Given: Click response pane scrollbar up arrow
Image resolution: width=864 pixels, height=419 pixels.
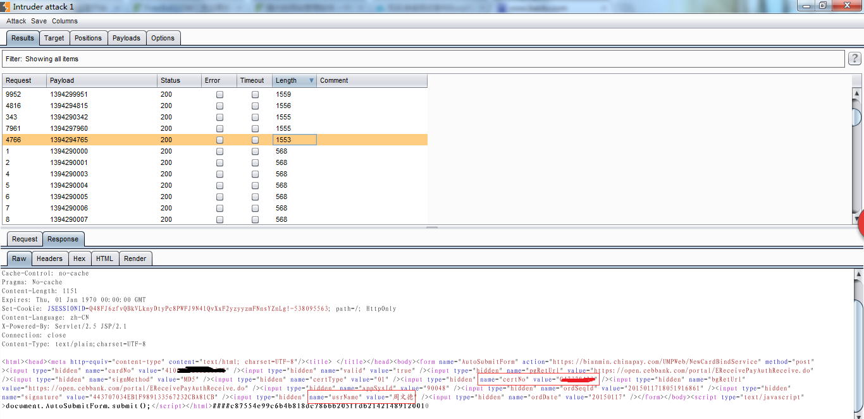Looking at the screenshot, I should click(x=858, y=274).
